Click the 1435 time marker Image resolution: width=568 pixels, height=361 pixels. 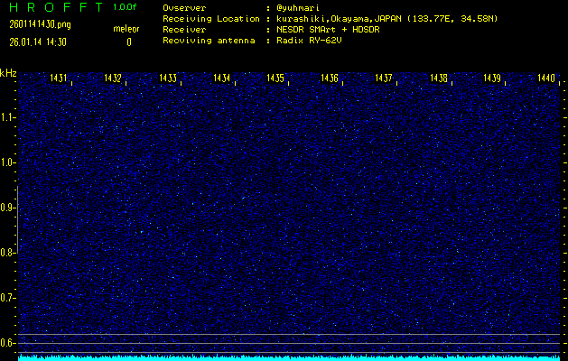tap(275, 79)
